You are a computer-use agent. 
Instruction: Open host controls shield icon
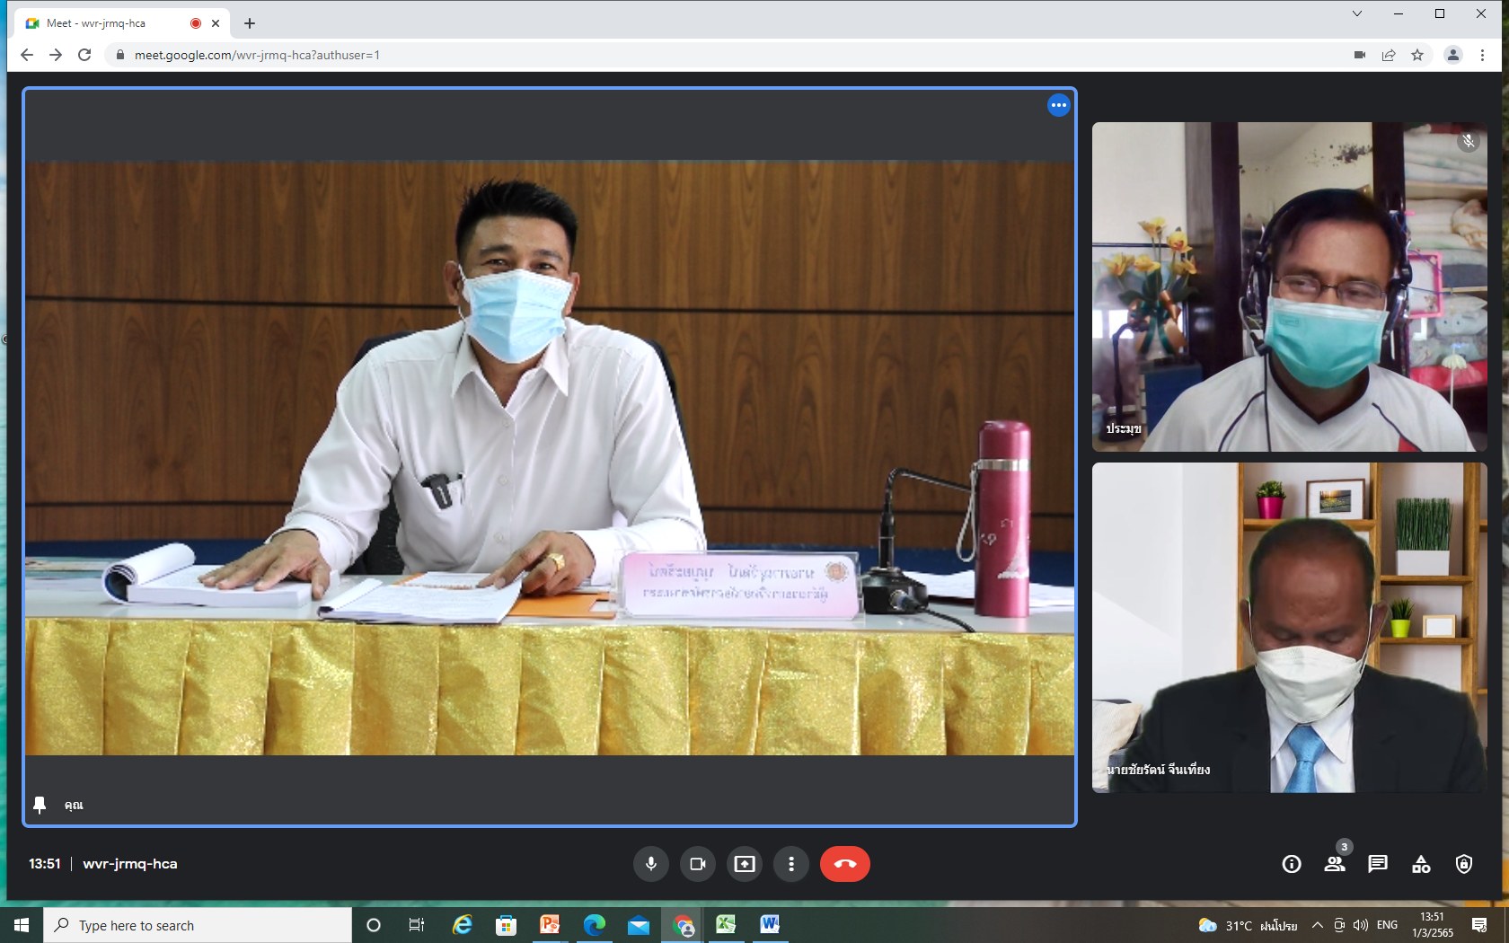pyautogui.click(x=1464, y=864)
